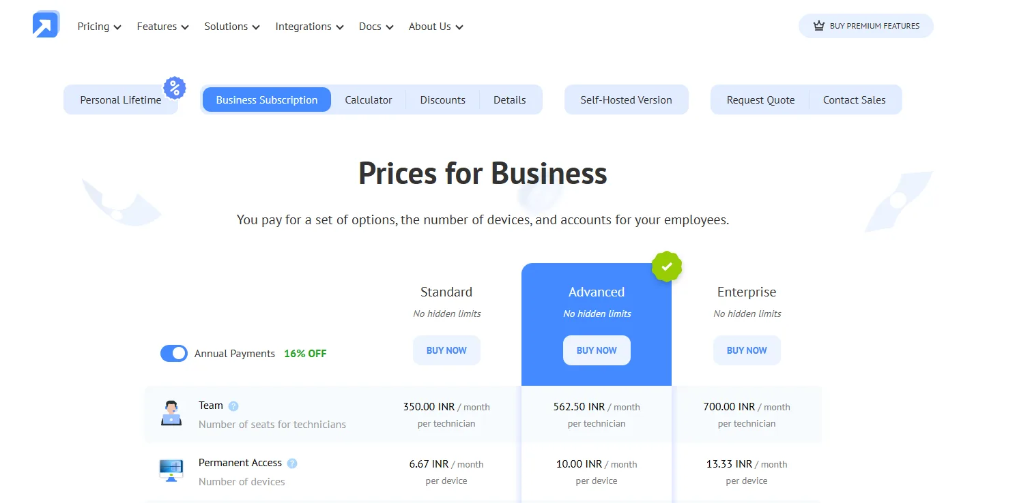
Task: Open the Details tab
Action: pos(510,100)
